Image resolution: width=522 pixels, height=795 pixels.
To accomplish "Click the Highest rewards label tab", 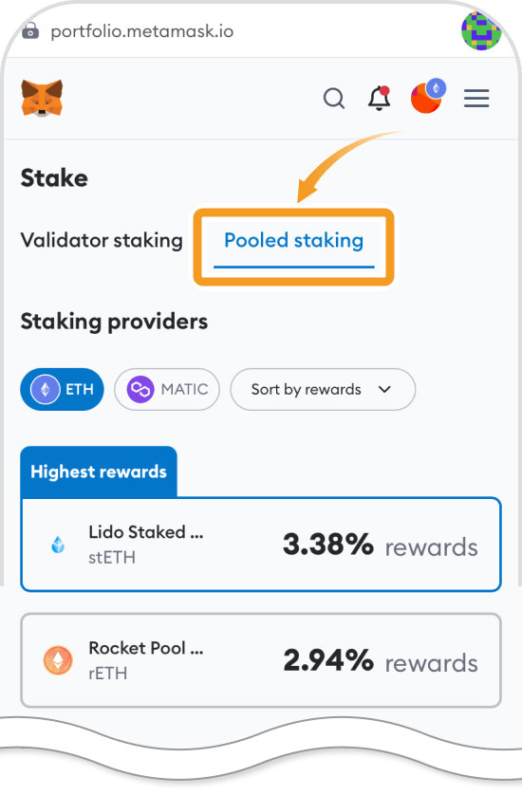I will [99, 471].
